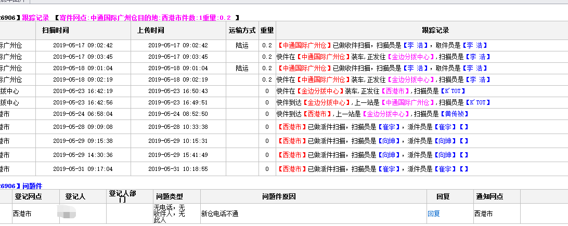Viewport: 568px width, 226px height.
Task: Select upload time 2019-05-23 16:49:51 cell
Action: pos(178,103)
